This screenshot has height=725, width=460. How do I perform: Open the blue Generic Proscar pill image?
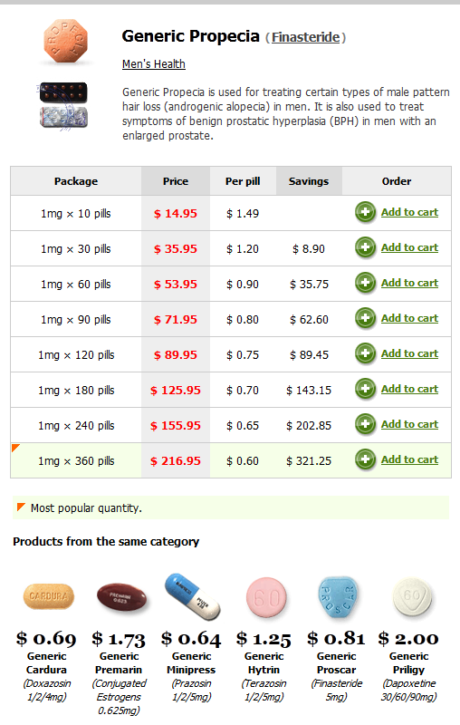pyautogui.click(x=338, y=597)
